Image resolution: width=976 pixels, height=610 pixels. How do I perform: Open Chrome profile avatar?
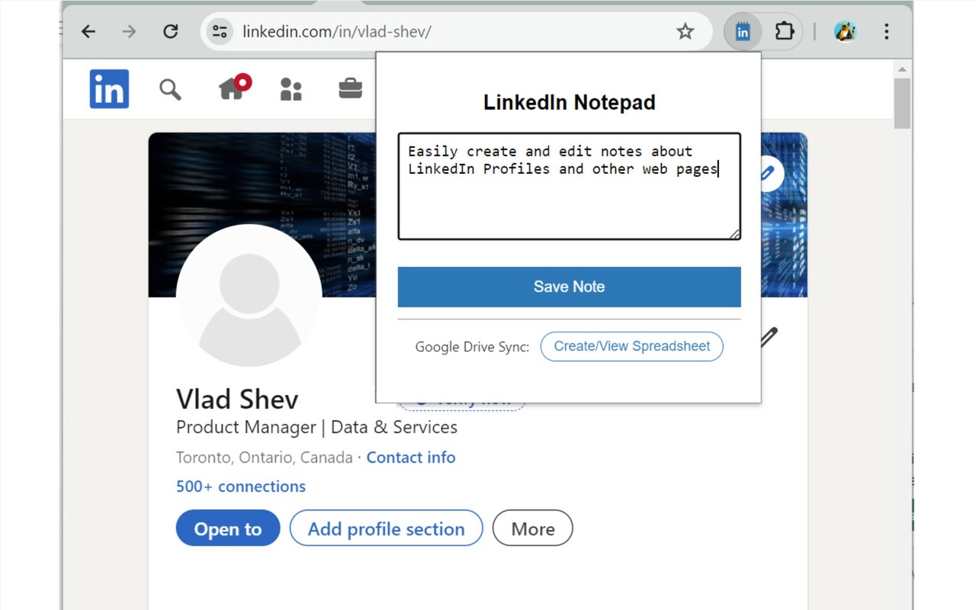tap(845, 31)
